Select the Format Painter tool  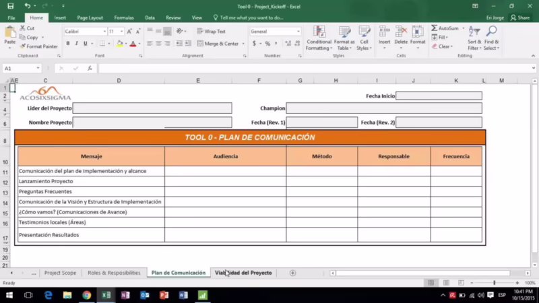[x=39, y=46]
